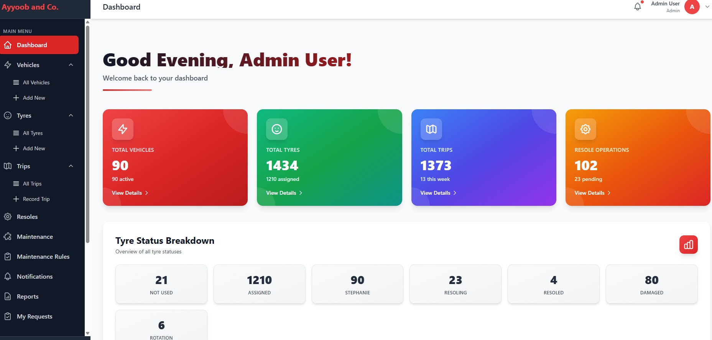
Task: Click the Admin User avatar
Action: point(692,7)
